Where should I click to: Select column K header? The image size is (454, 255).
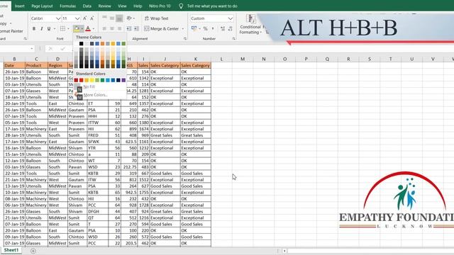(x=196, y=59)
